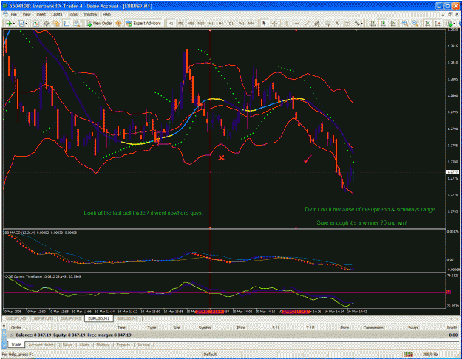
Task: Select the crosshair tool
Action: [274, 23]
